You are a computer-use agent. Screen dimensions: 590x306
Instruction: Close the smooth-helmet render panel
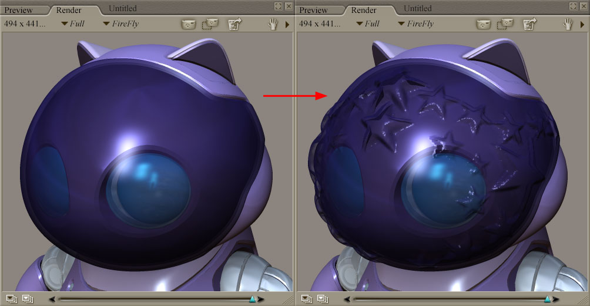click(x=289, y=6)
